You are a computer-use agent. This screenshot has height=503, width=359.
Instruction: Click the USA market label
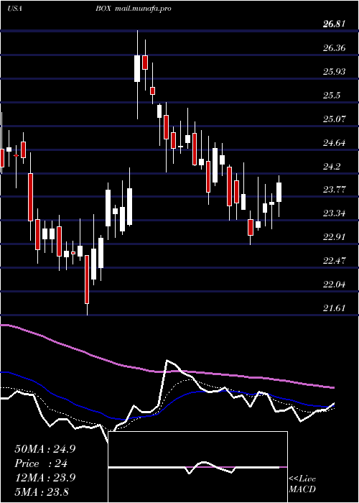click(x=14, y=9)
